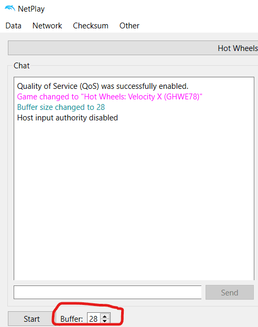Increase the buffer with the up arrow
Viewport: 258px width, 327px height.
pos(105,316)
